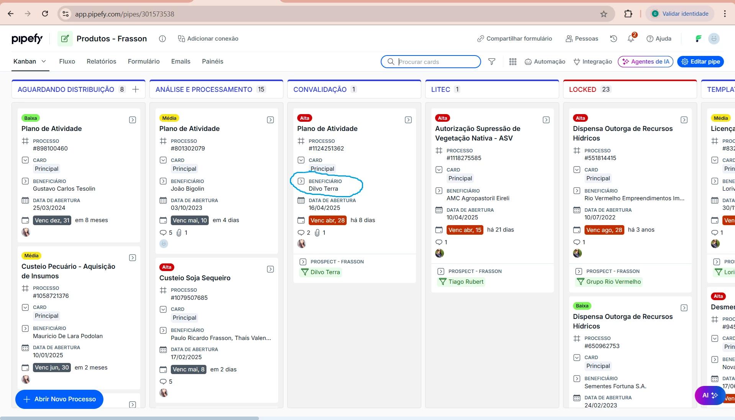Click Compartilhar formulário
Image resolution: width=735 pixels, height=420 pixels.
(514, 39)
